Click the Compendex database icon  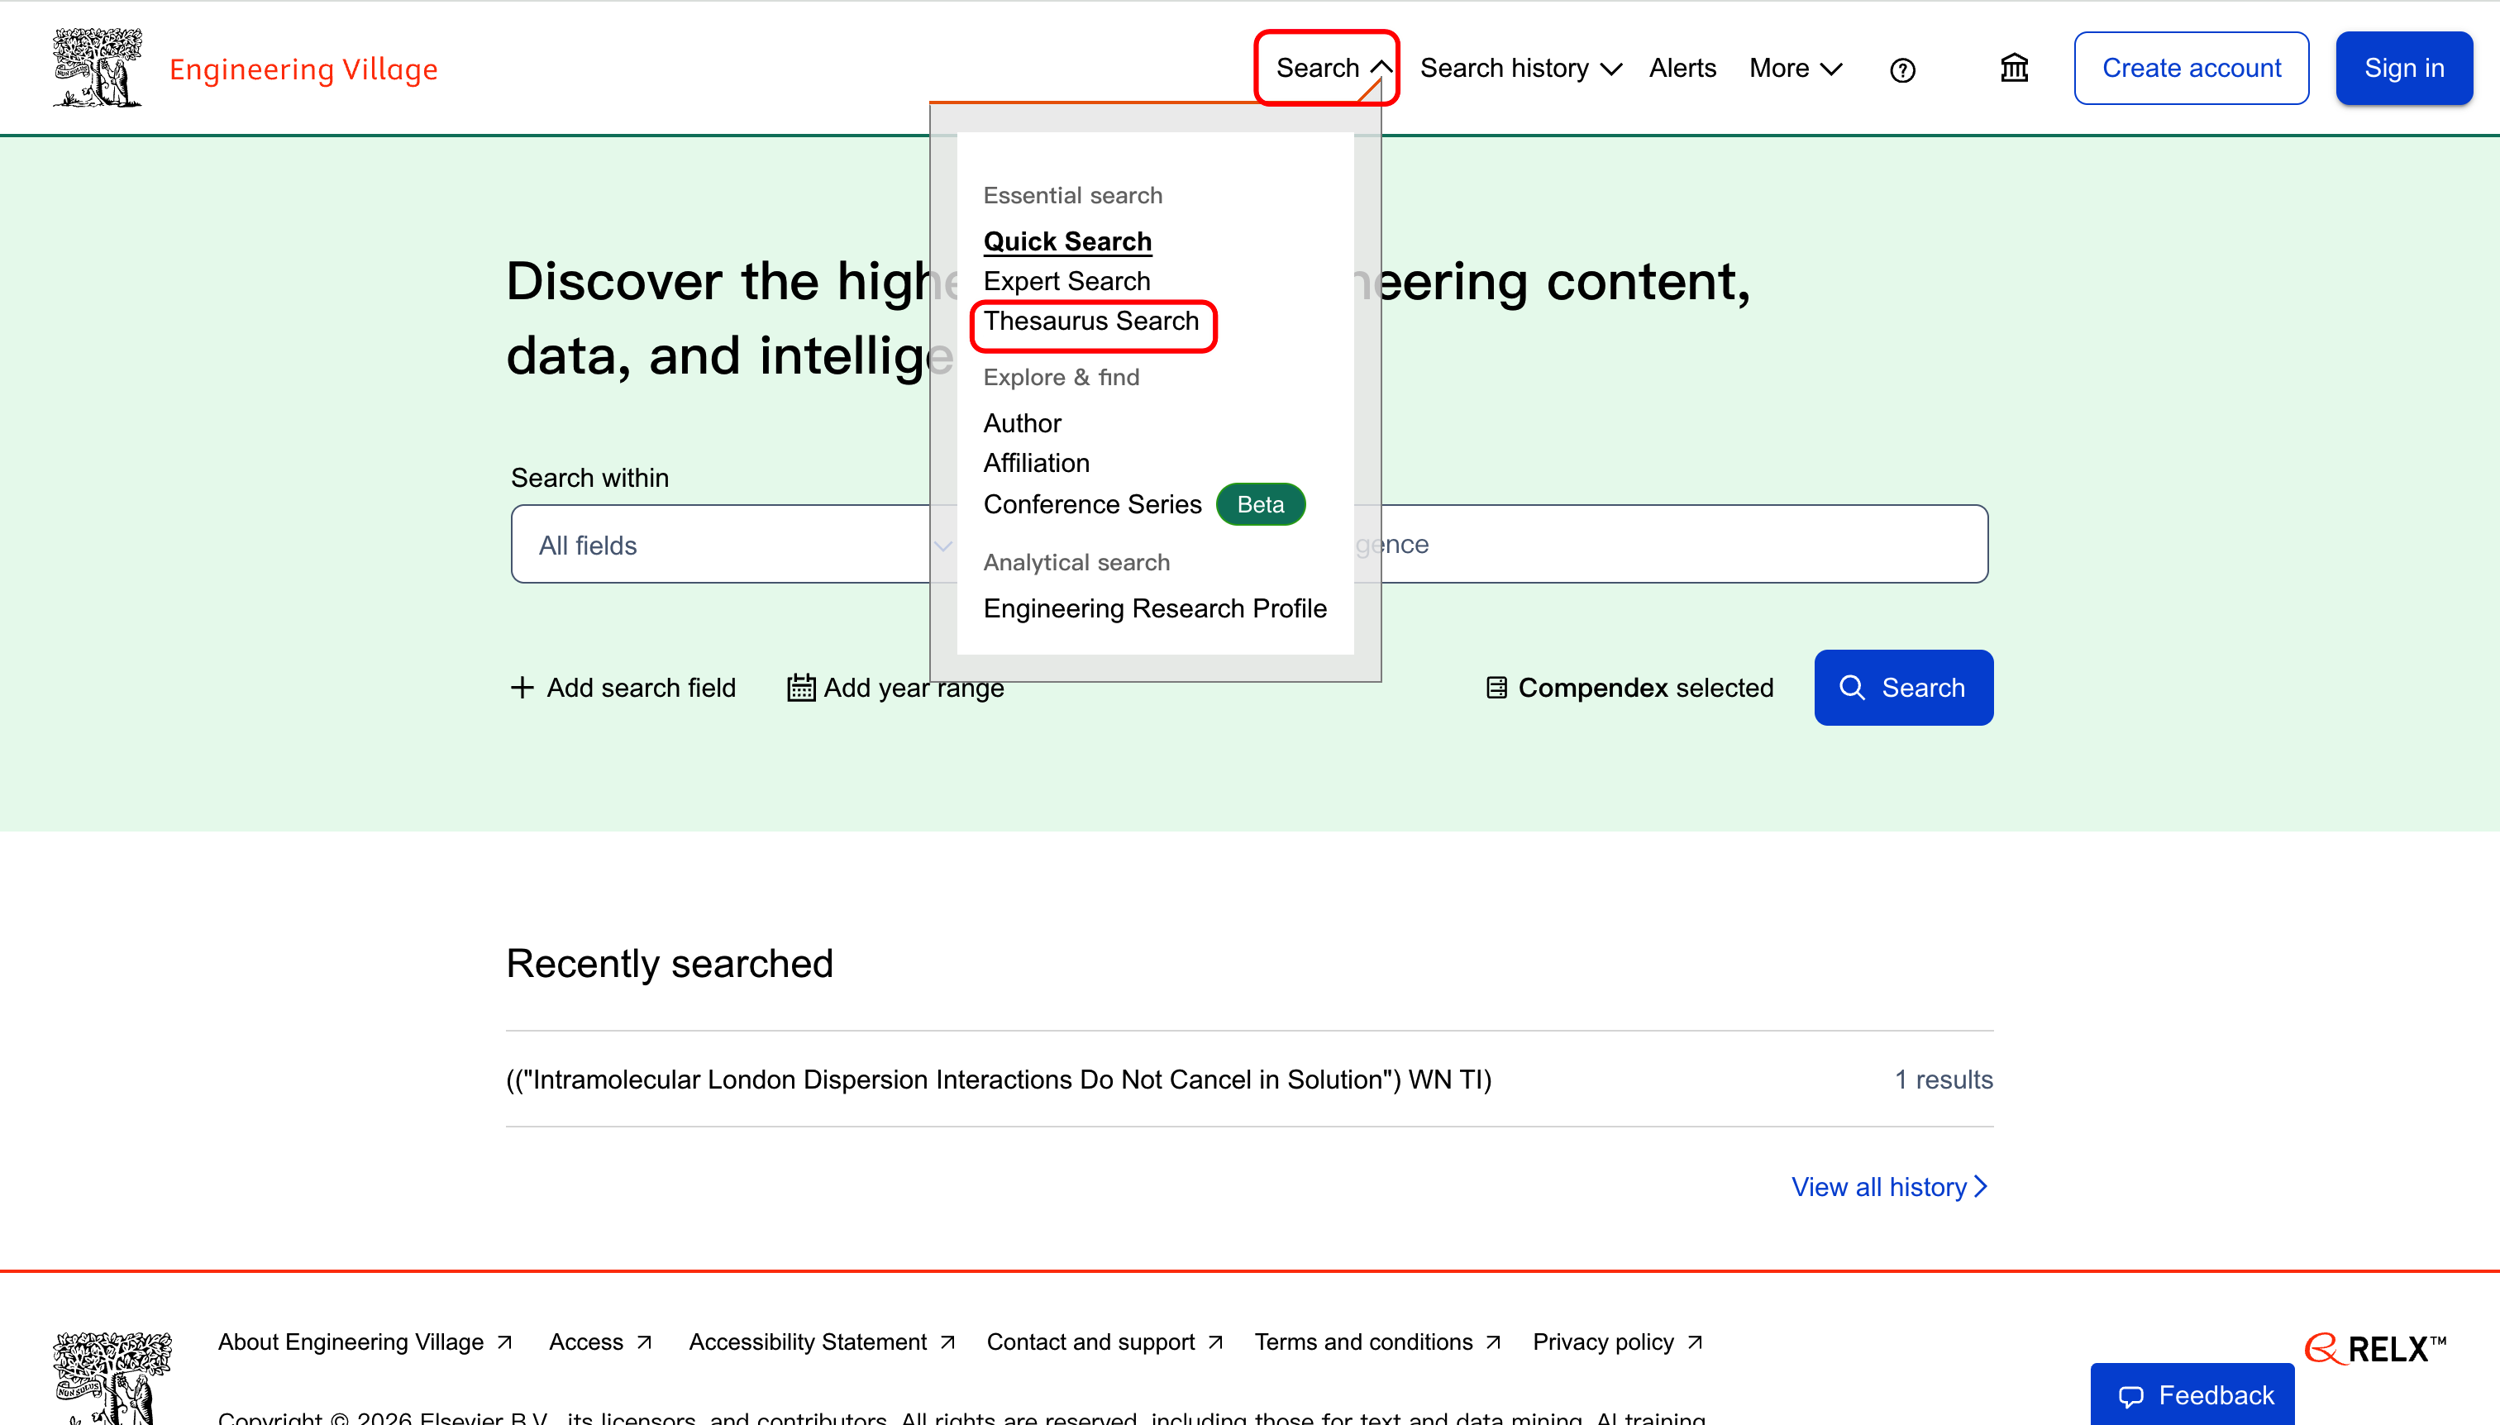(1496, 687)
